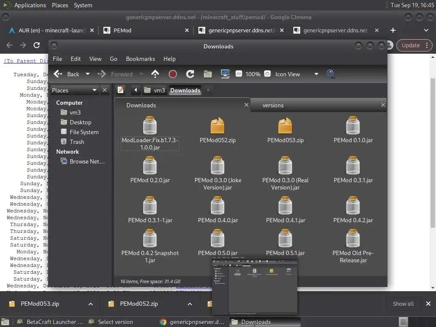The image size is (436, 327).
Task: Open file search magnifier icon
Action: click(x=330, y=74)
